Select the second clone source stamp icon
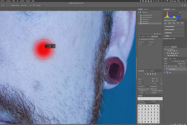This screenshot has height=125, width=187. click(x=148, y=74)
